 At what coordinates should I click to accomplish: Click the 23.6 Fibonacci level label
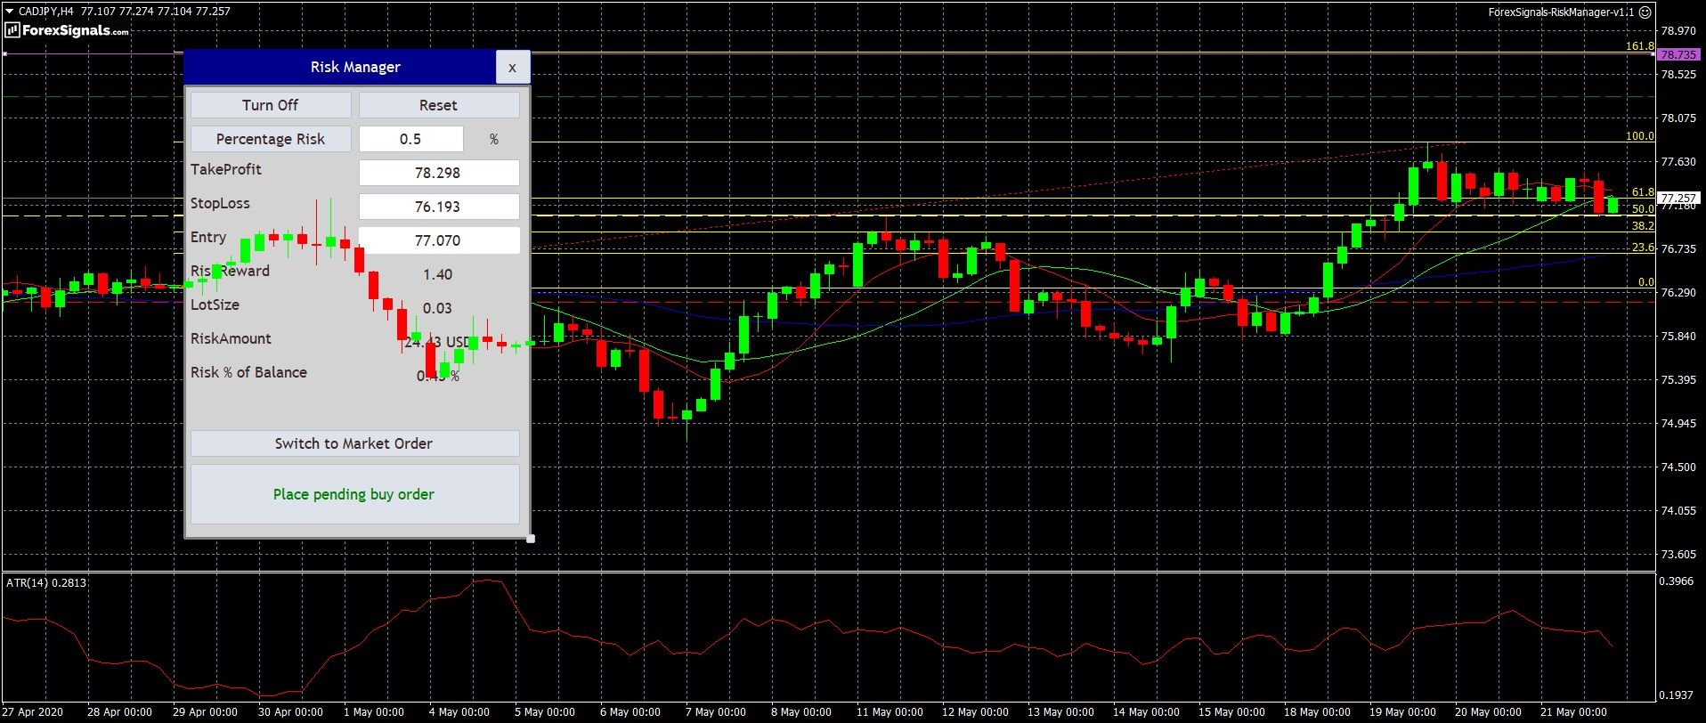pos(1643,248)
